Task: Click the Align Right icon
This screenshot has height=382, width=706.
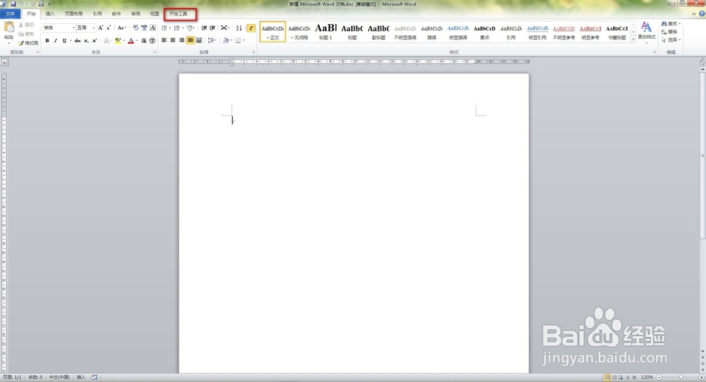Action: (x=181, y=40)
